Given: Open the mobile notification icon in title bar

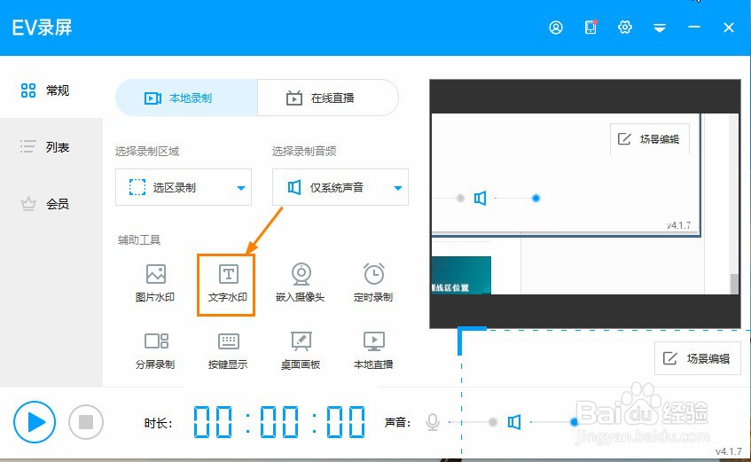Looking at the screenshot, I should coord(591,27).
